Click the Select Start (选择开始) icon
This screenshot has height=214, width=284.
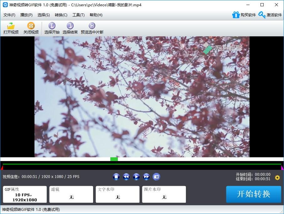tap(52, 26)
